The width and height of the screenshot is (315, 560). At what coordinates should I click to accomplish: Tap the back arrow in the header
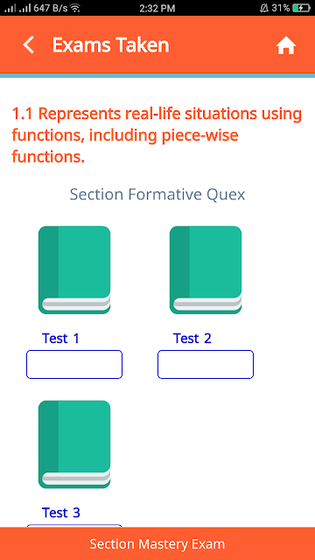(29, 45)
